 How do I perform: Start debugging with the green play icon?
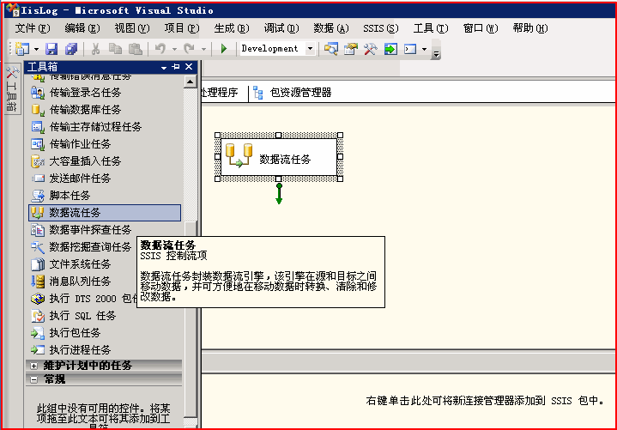click(224, 49)
